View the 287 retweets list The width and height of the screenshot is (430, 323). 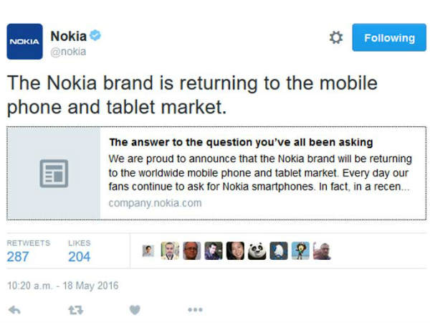click(18, 256)
